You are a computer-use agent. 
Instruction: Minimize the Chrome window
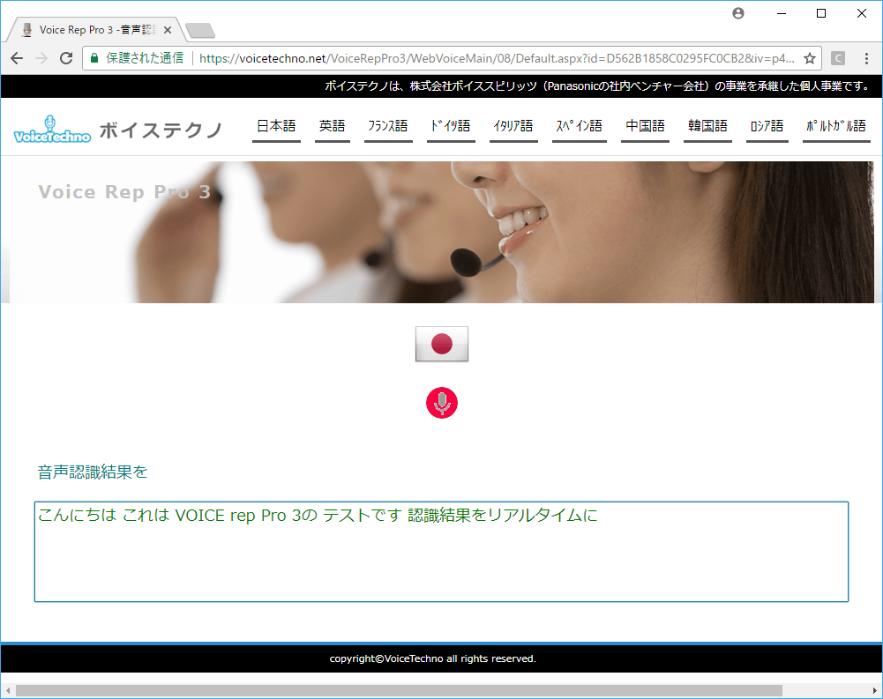(781, 13)
